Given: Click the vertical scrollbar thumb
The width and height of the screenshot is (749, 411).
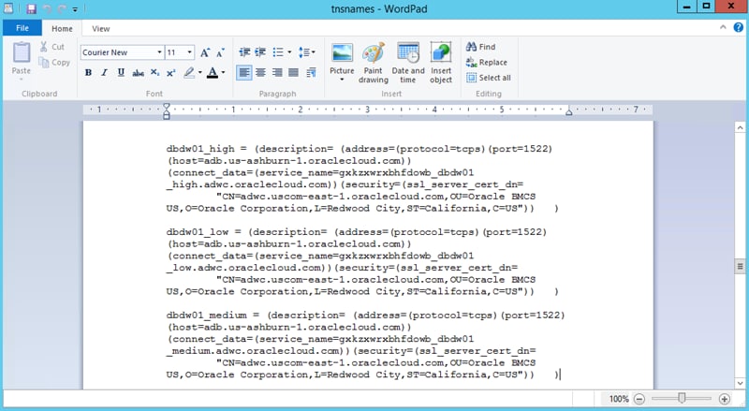Looking at the screenshot, I should (740, 266).
